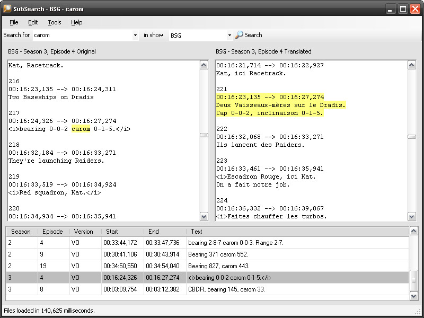Image resolution: width=424 pixels, height=318 pixels.
Task: Open the File menu
Action: (14, 22)
